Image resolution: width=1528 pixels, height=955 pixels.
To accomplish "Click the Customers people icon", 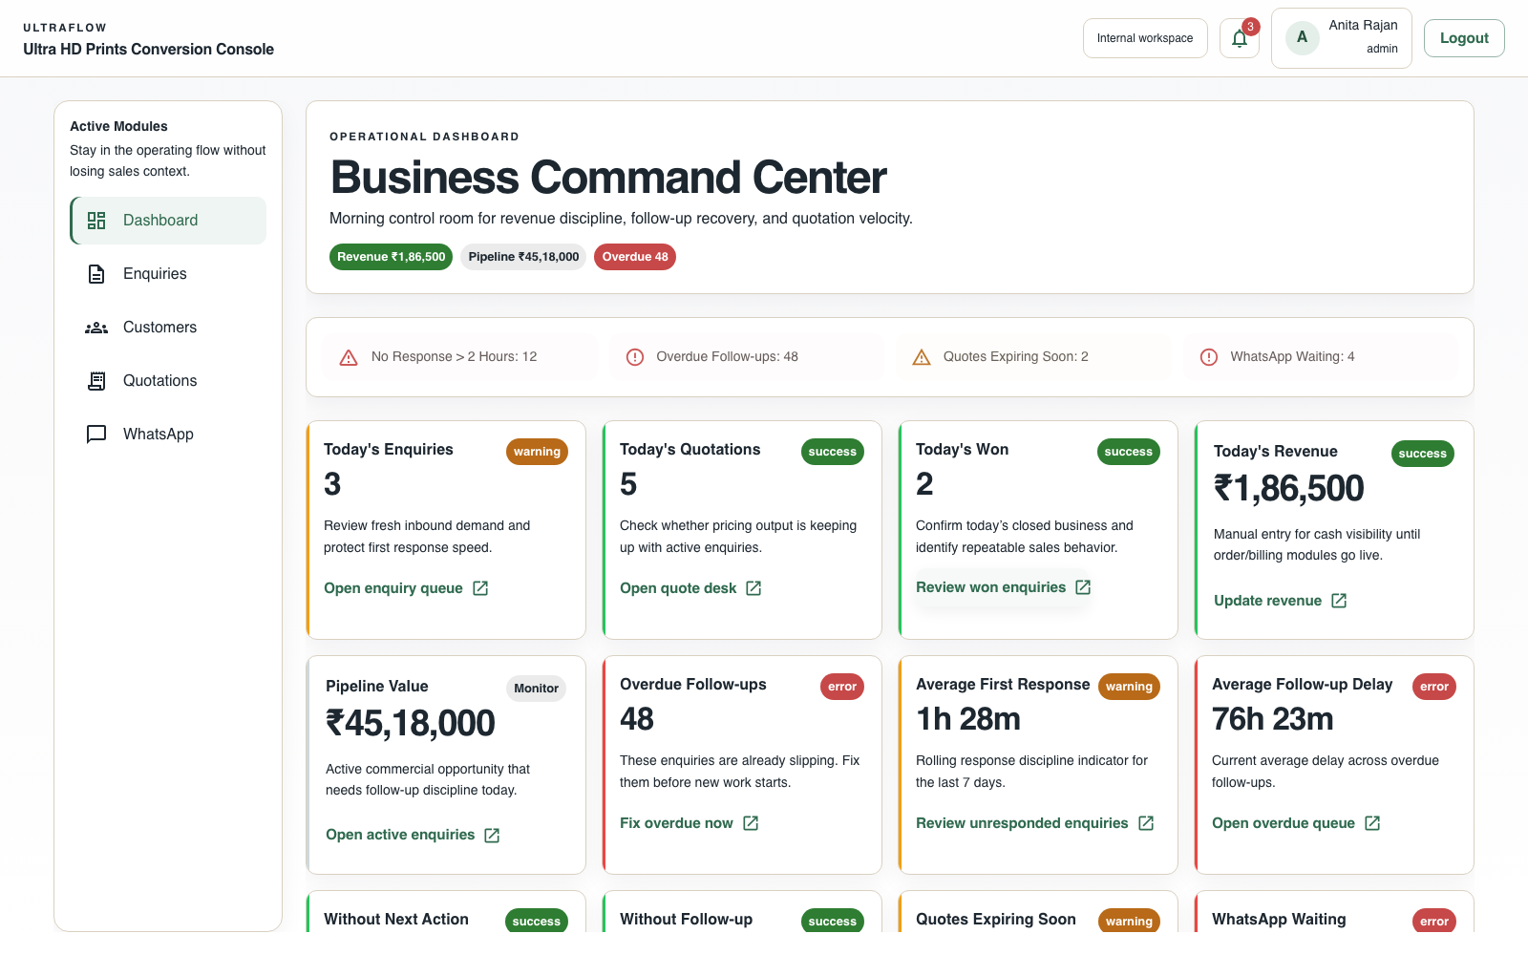I will (96, 328).
